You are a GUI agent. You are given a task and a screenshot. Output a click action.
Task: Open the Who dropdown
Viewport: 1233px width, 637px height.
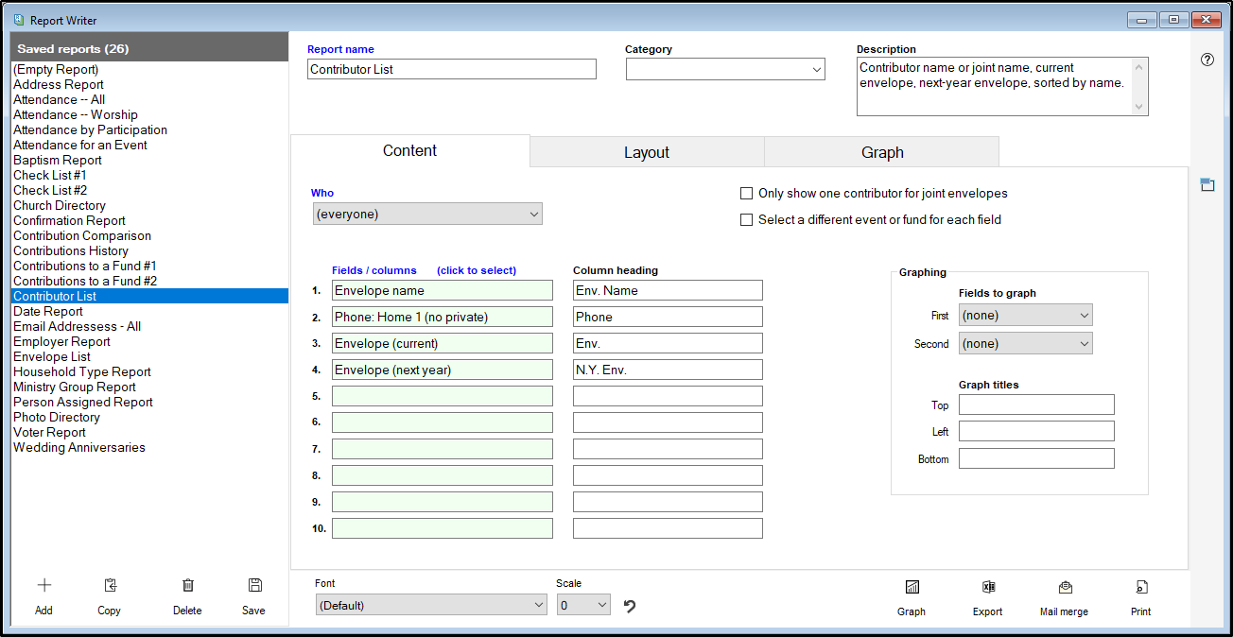tap(427, 215)
